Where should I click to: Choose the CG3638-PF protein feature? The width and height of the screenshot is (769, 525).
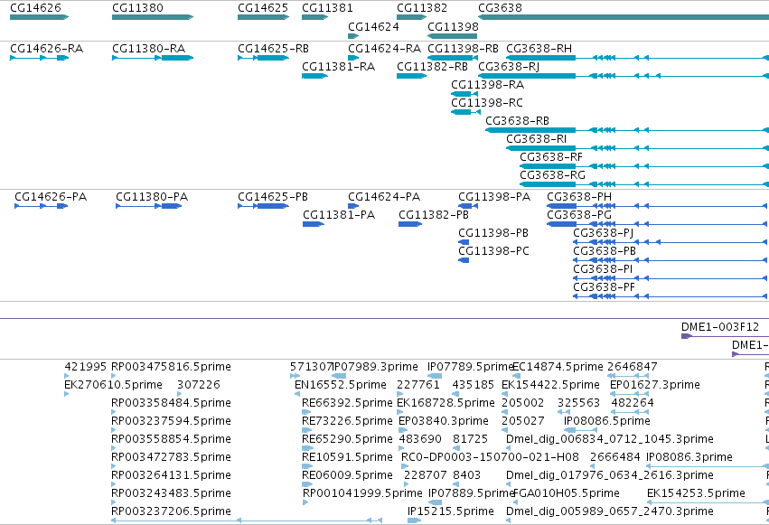(671, 296)
